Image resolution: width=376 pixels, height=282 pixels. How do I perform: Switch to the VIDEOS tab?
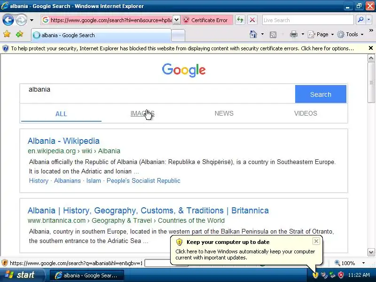click(x=305, y=113)
